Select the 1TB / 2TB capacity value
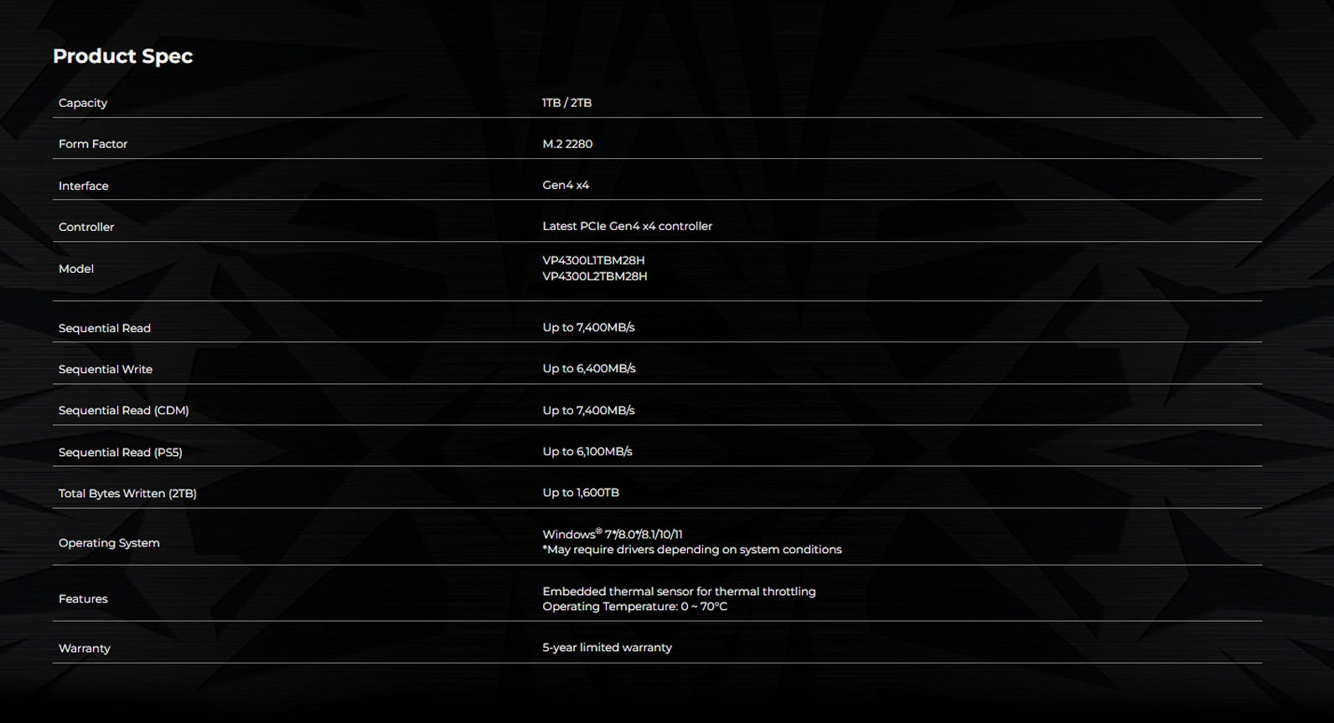 (566, 103)
